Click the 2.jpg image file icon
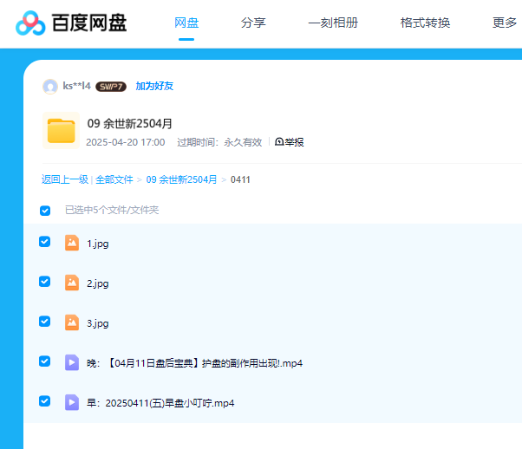 72,283
